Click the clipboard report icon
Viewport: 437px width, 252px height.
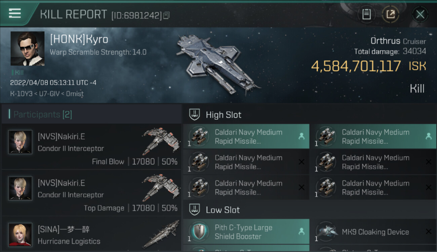click(366, 14)
